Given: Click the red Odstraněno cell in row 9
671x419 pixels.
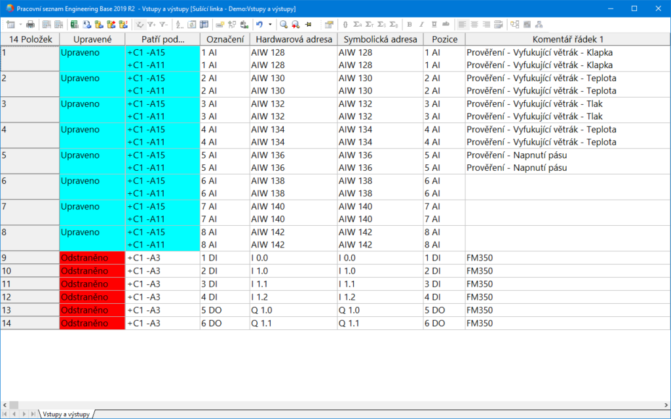Looking at the screenshot, I should point(92,258).
